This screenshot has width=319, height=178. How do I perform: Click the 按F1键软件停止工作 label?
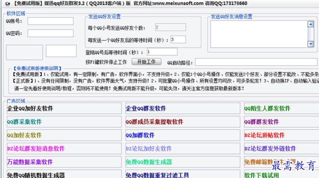106,62
